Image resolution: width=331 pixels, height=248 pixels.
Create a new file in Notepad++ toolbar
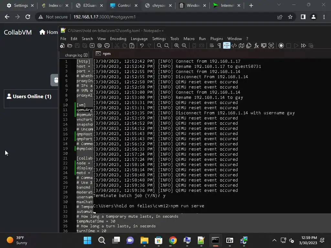(x=62, y=46)
